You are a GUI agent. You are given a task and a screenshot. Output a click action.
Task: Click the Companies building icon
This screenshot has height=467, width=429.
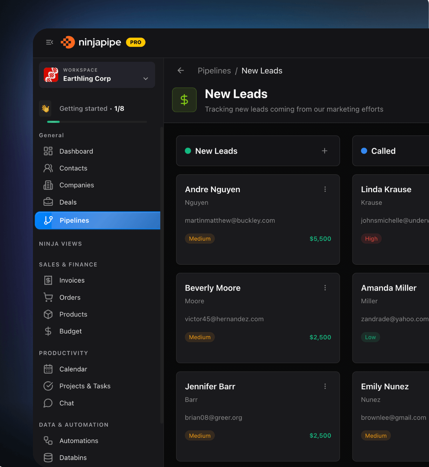tap(48, 185)
